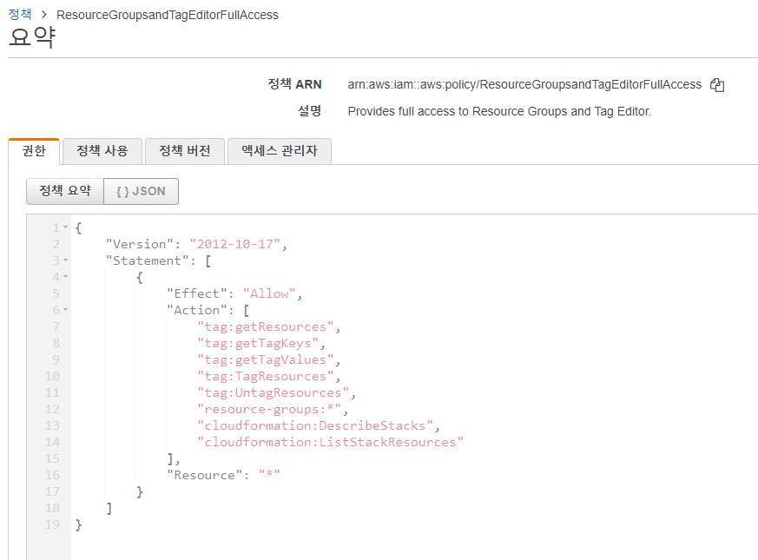Click the 설명 label
Image resolution: width=758 pixels, height=560 pixels.
point(309,111)
